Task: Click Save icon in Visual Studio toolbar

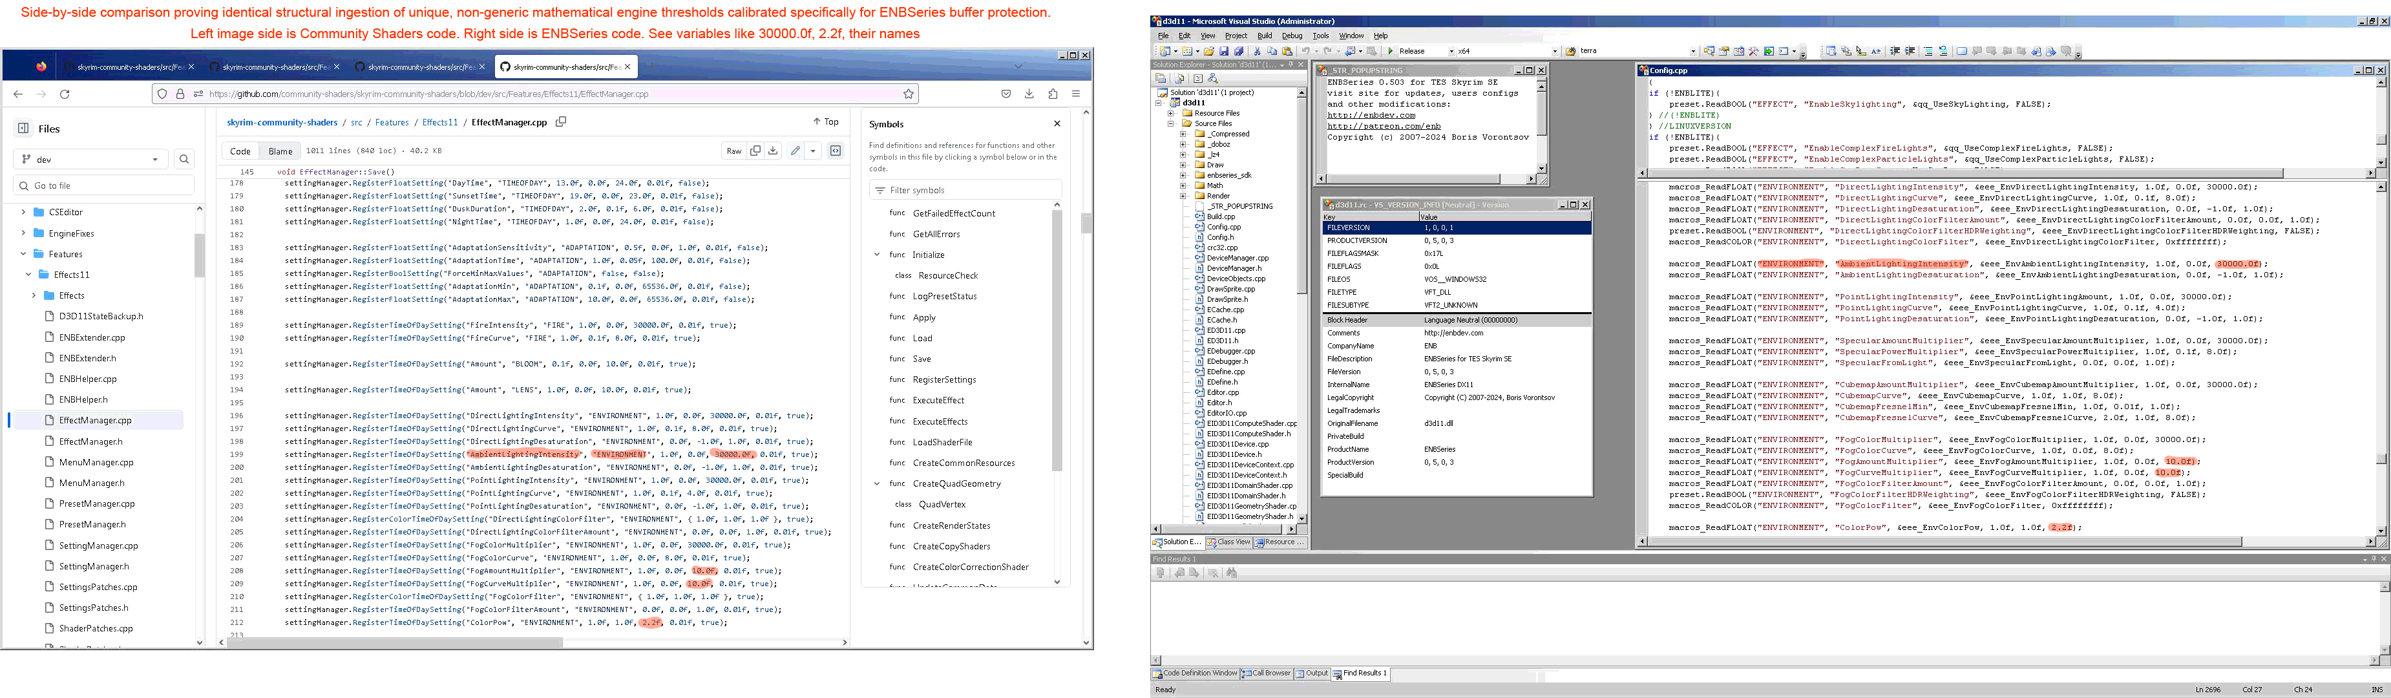Action: coord(1223,51)
